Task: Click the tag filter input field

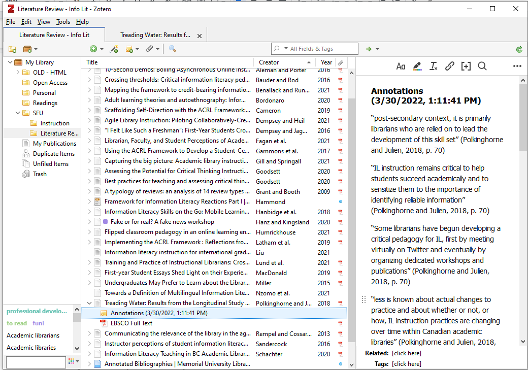Action: pos(36,362)
